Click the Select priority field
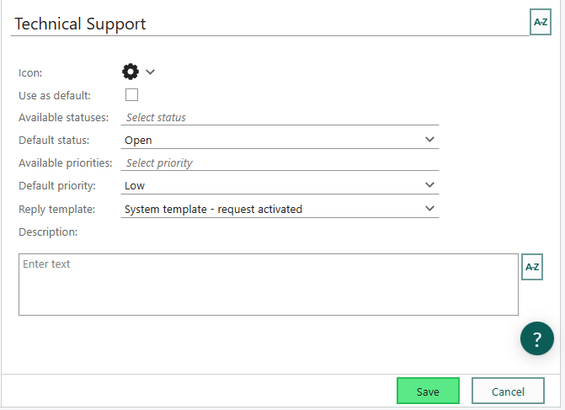This screenshot has width=565, height=410. click(280, 162)
